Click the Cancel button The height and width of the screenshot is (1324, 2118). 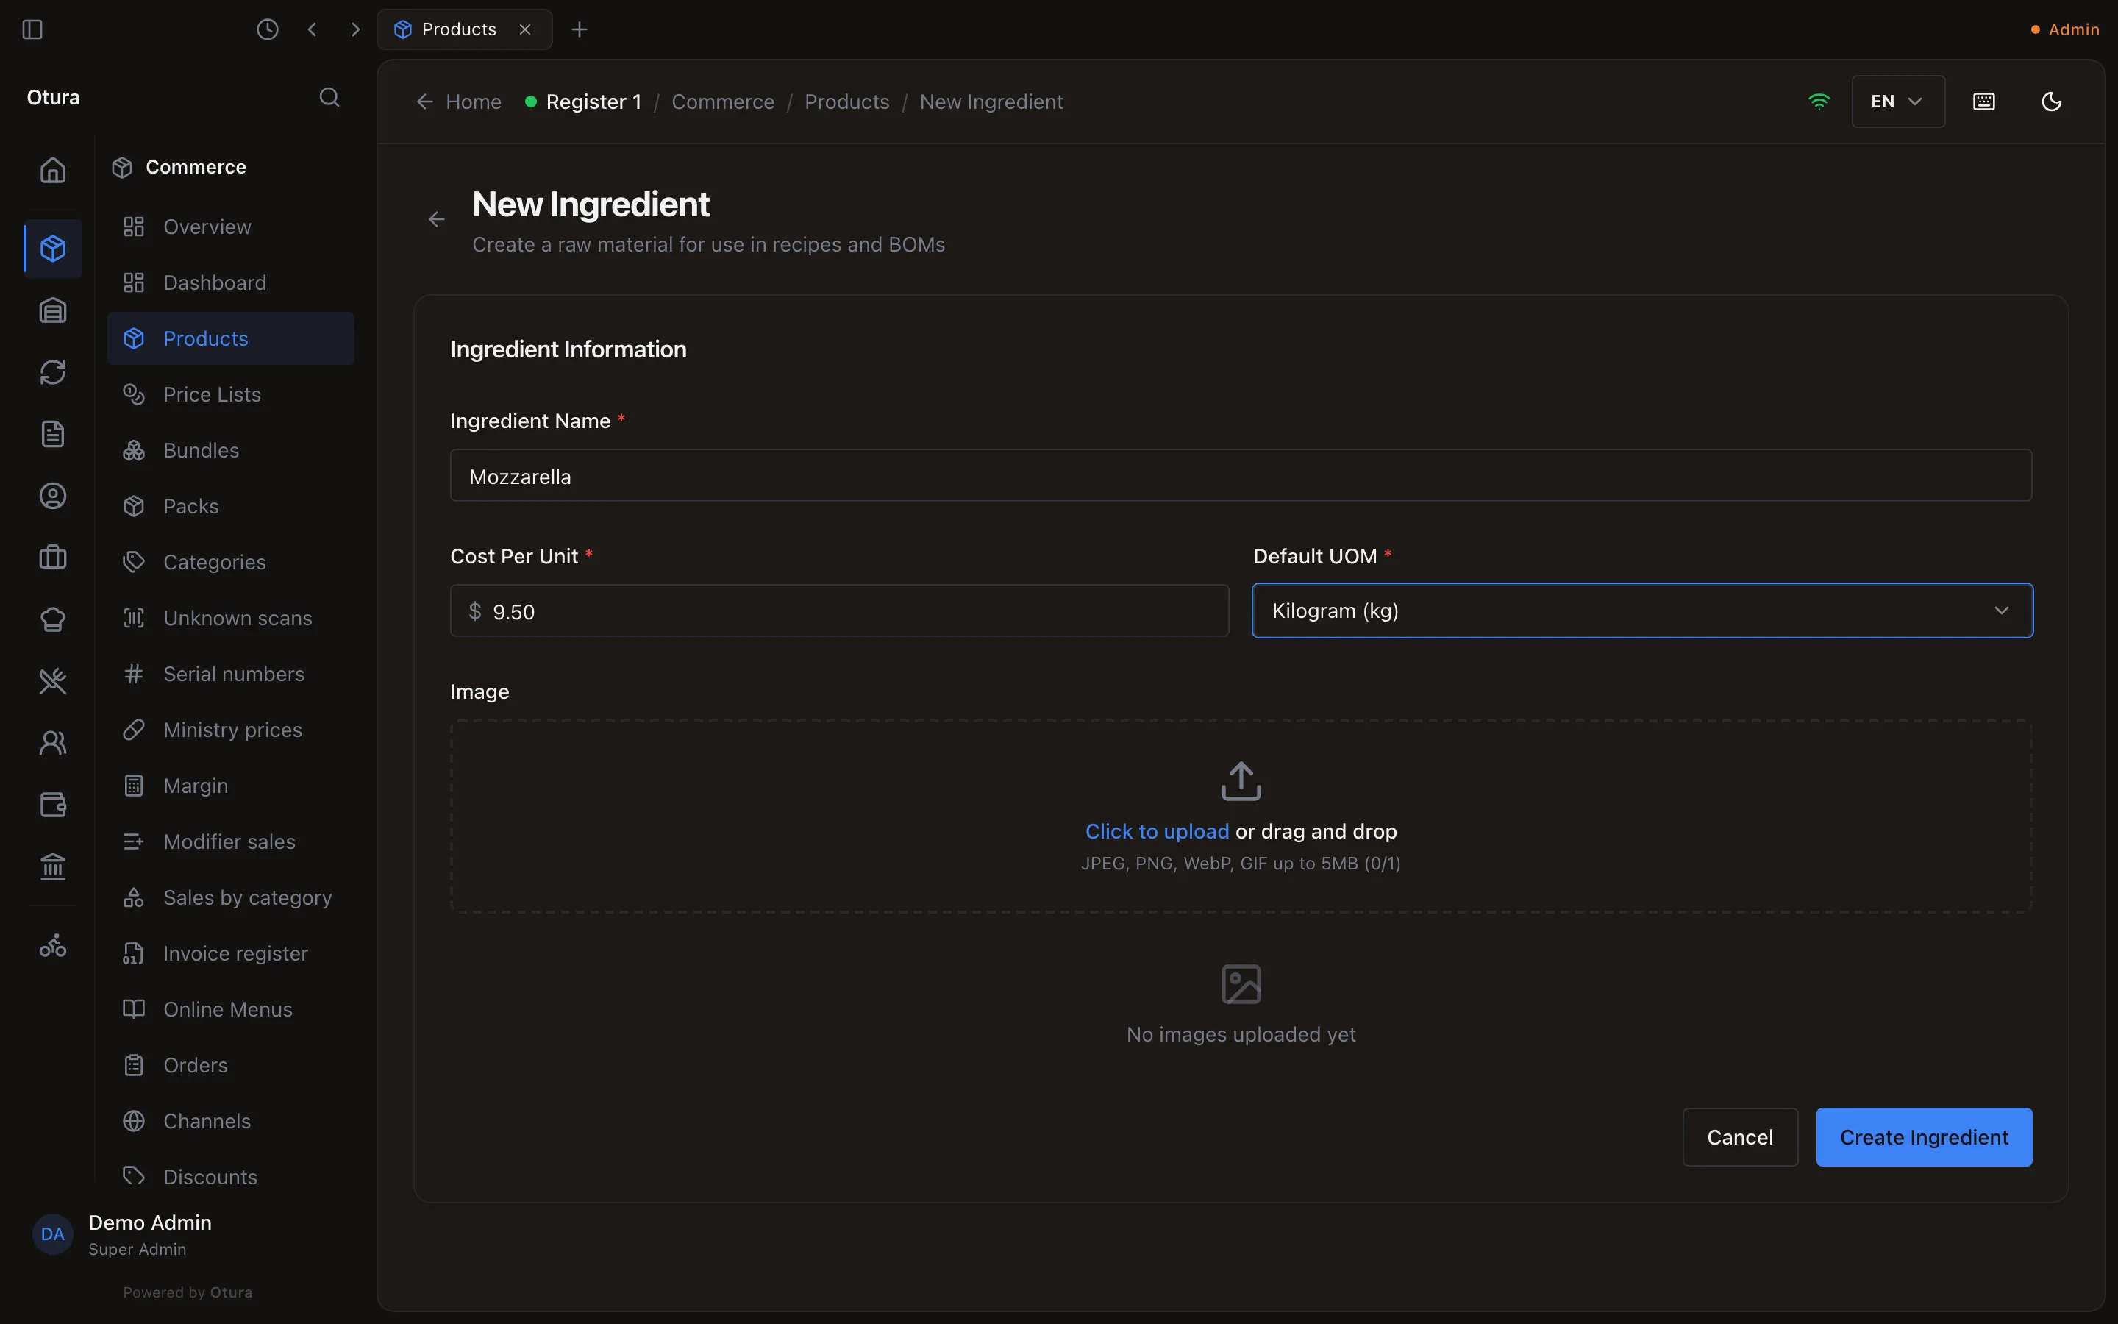click(x=1740, y=1136)
